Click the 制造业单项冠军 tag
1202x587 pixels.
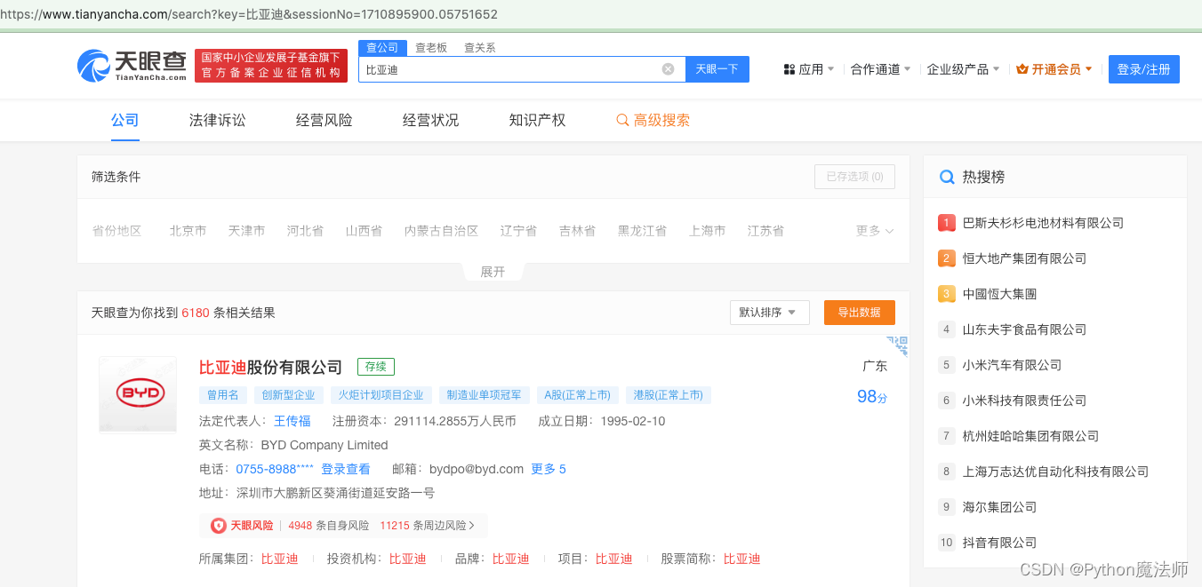[x=485, y=395]
